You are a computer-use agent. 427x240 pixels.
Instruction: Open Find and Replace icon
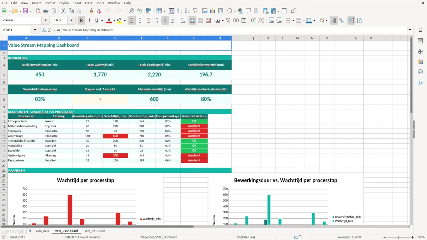pyautogui.click(x=132, y=11)
